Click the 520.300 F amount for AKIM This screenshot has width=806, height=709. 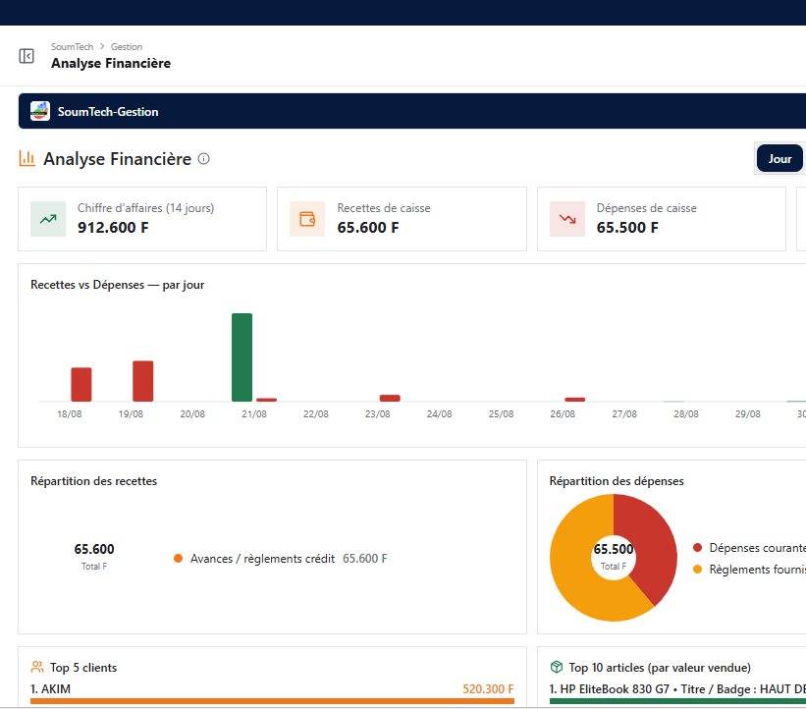pos(488,689)
